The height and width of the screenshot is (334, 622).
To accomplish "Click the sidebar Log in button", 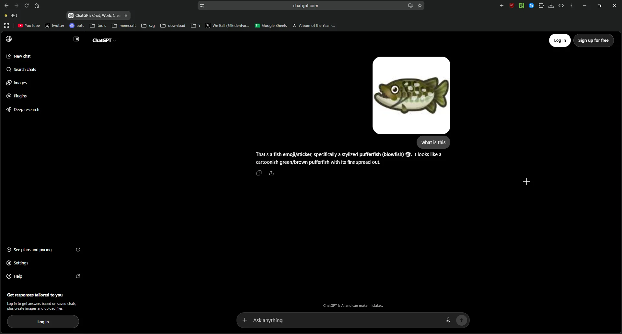I will coord(43,322).
